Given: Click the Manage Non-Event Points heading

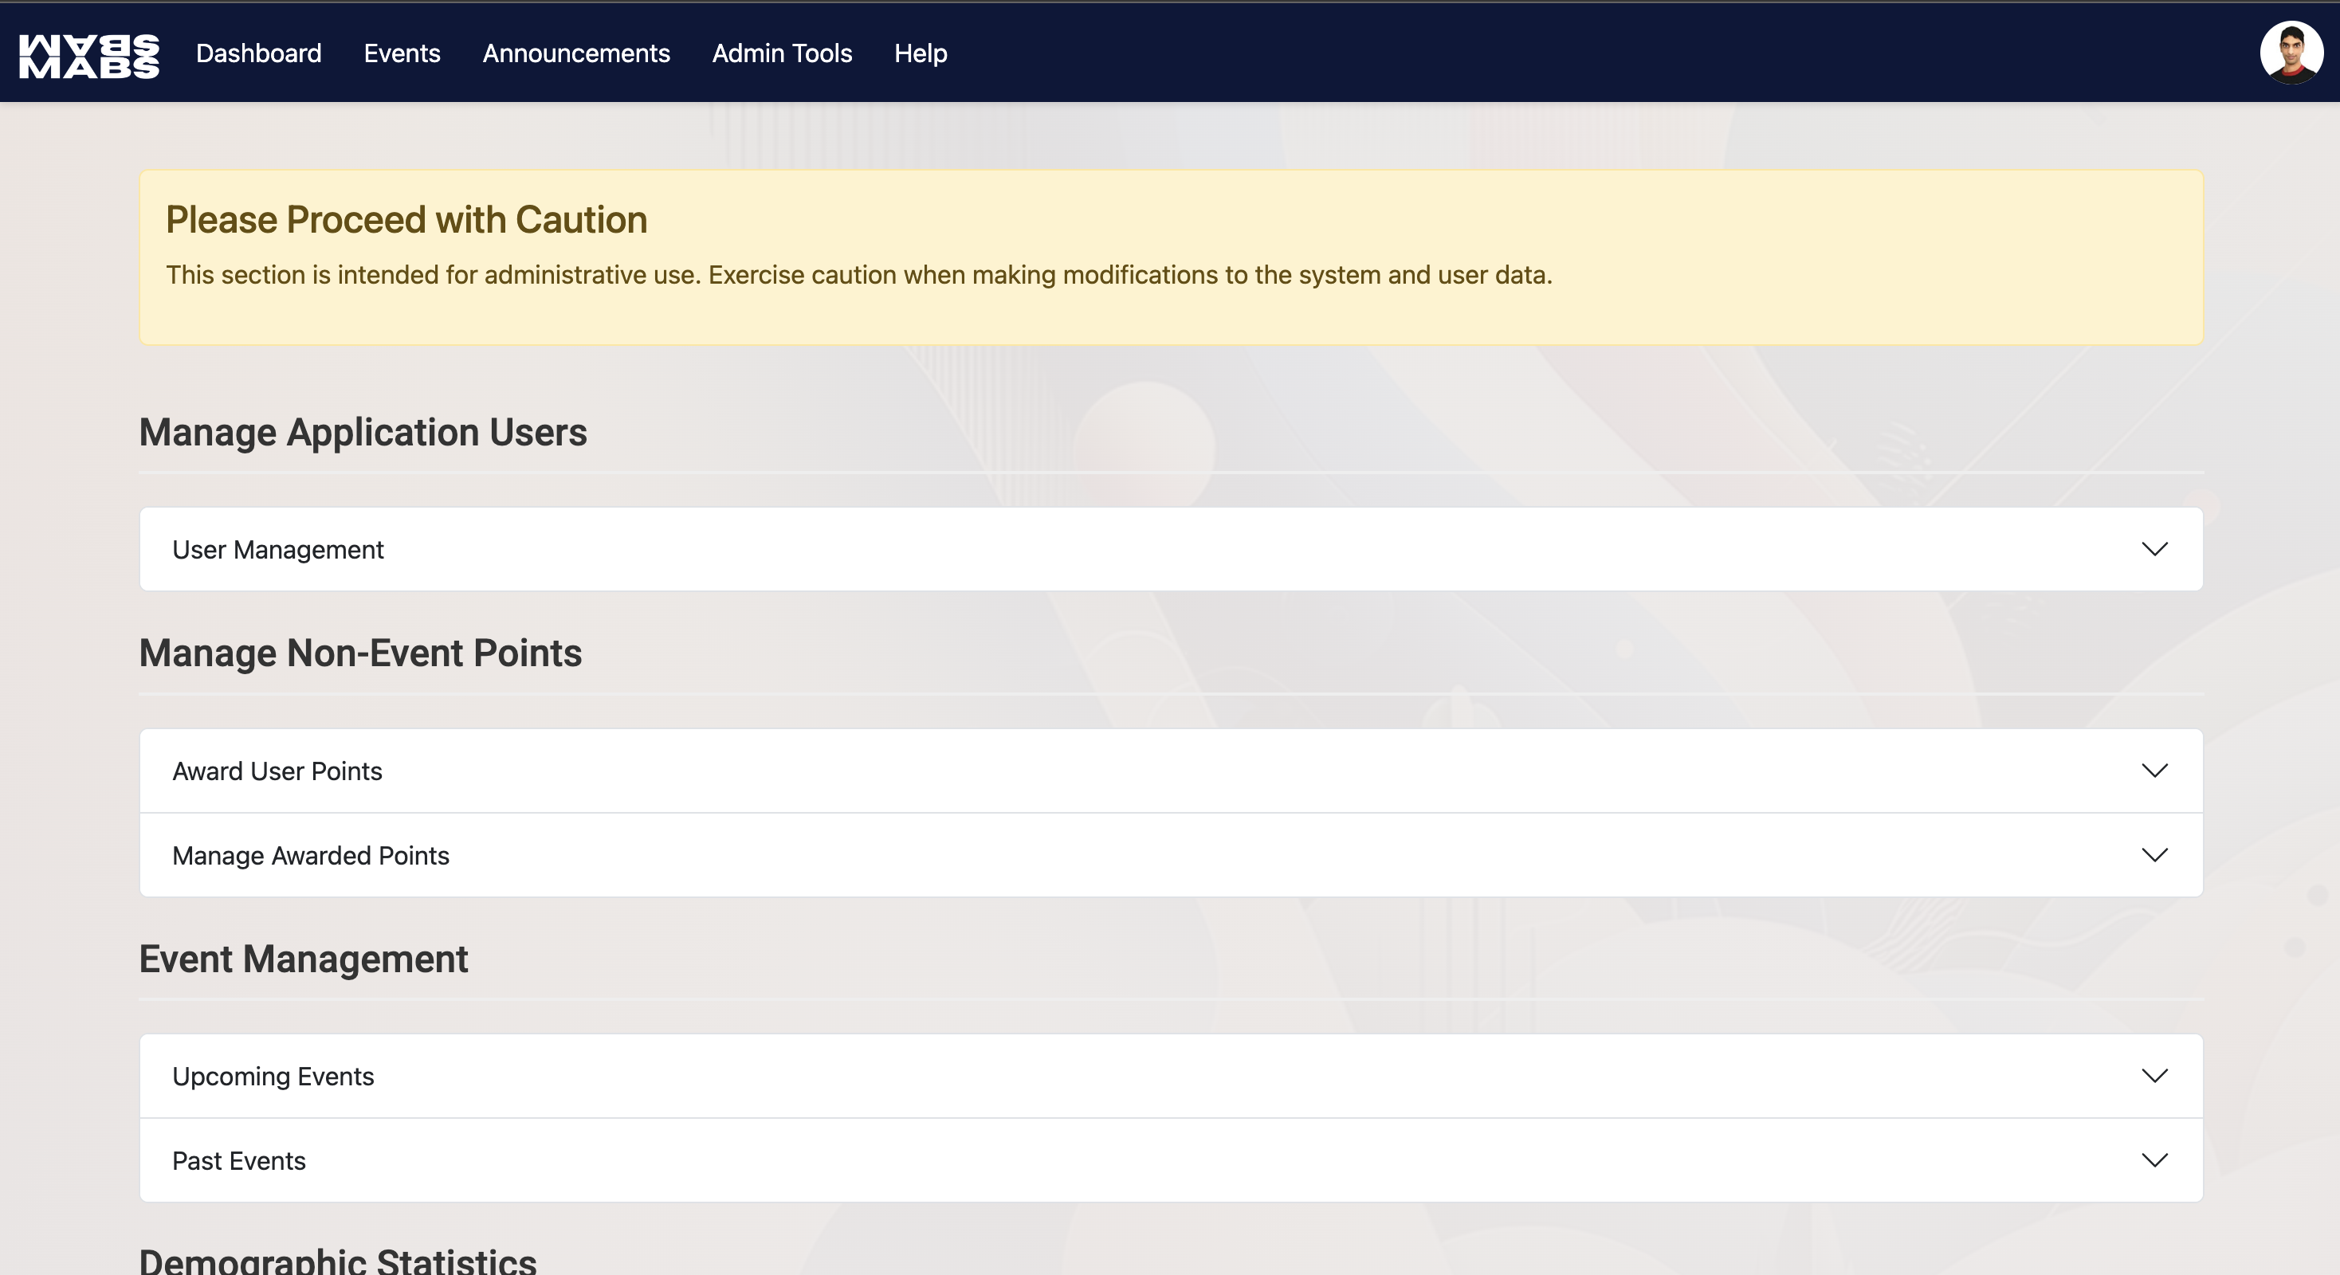Looking at the screenshot, I should click(x=359, y=653).
